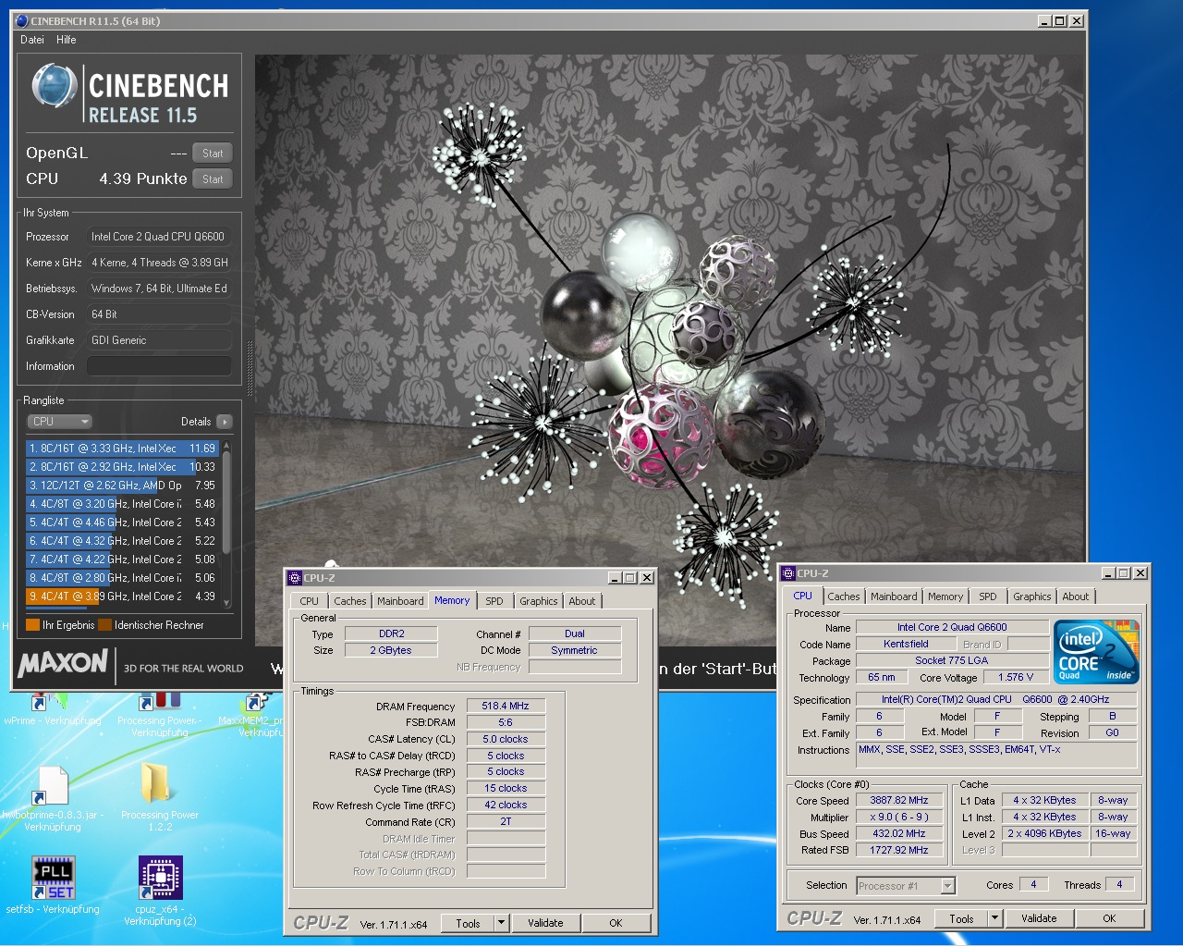
Task: Open Graphics tab in right CPU-Z window
Action: click(x=1032, y=596)
